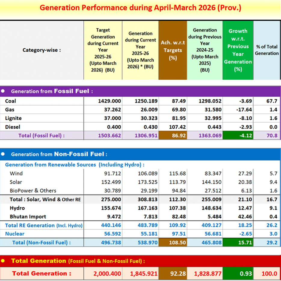Screen dimensions: 281x281
Task: Click the white bullet beside Fossil Fuel heading
Action: [x=3, y=91]
